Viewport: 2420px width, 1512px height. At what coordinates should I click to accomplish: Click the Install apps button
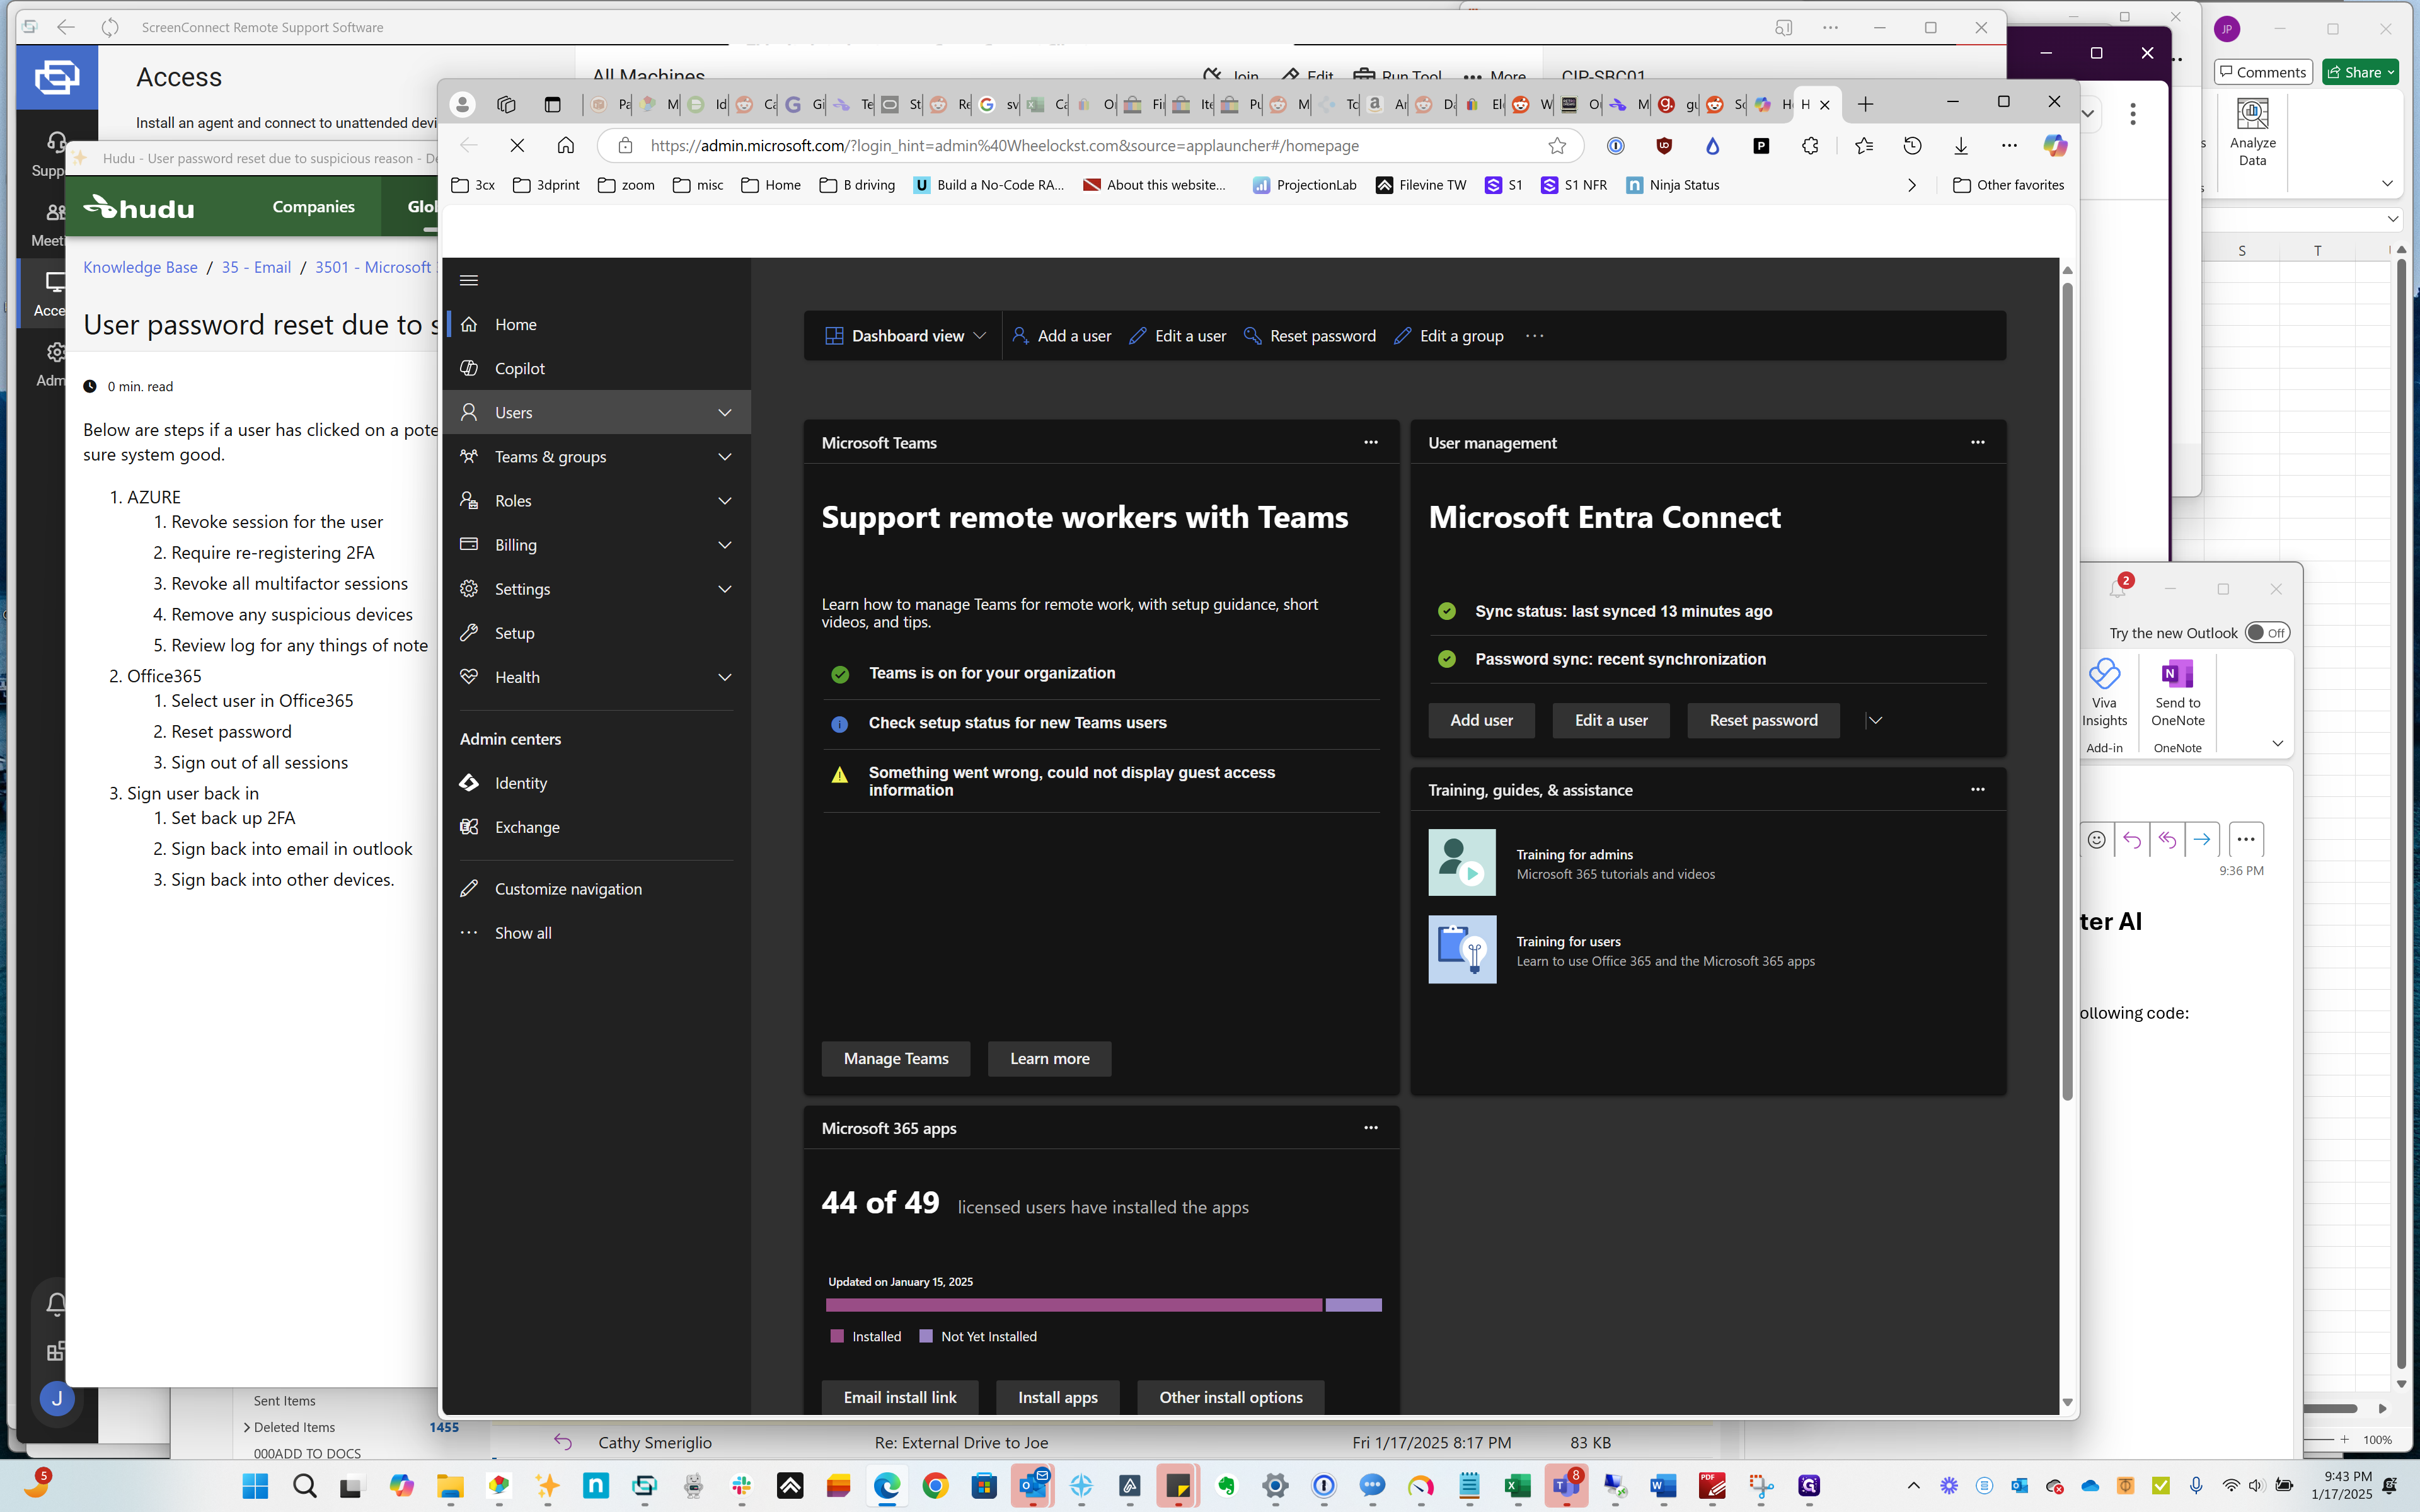(x=1057, y=1397)
